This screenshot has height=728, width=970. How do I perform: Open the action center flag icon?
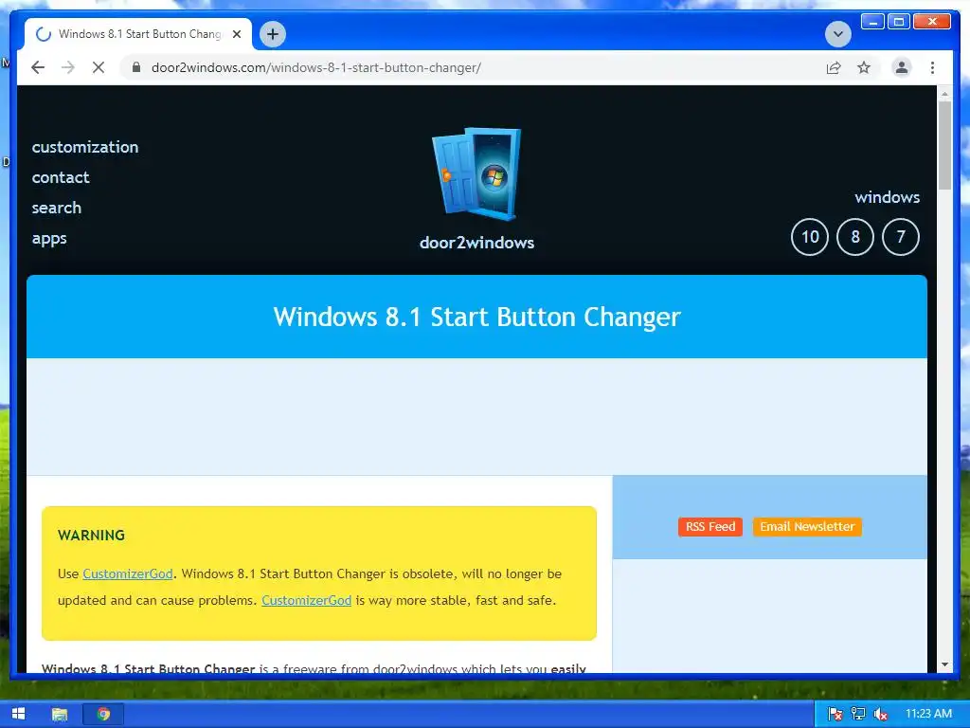point(835,714)
